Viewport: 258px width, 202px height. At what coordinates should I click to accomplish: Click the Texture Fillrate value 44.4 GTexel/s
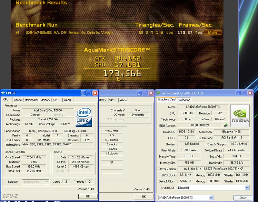click(x=237, y=150)
